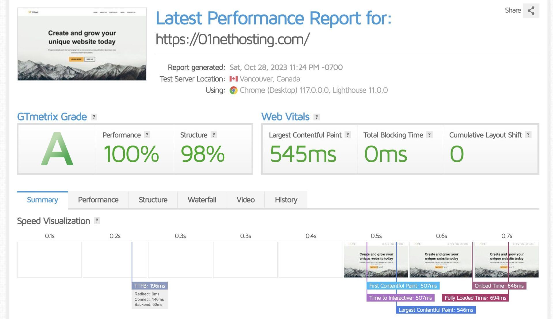Click the Cumulative Layout Shift value 0
Screen dimensions: 553x319
457,154
